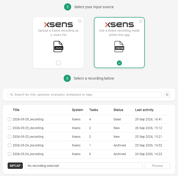Sort by the Tasks column header
This screenshot has width=178, height=176.
tap(93, 110)
